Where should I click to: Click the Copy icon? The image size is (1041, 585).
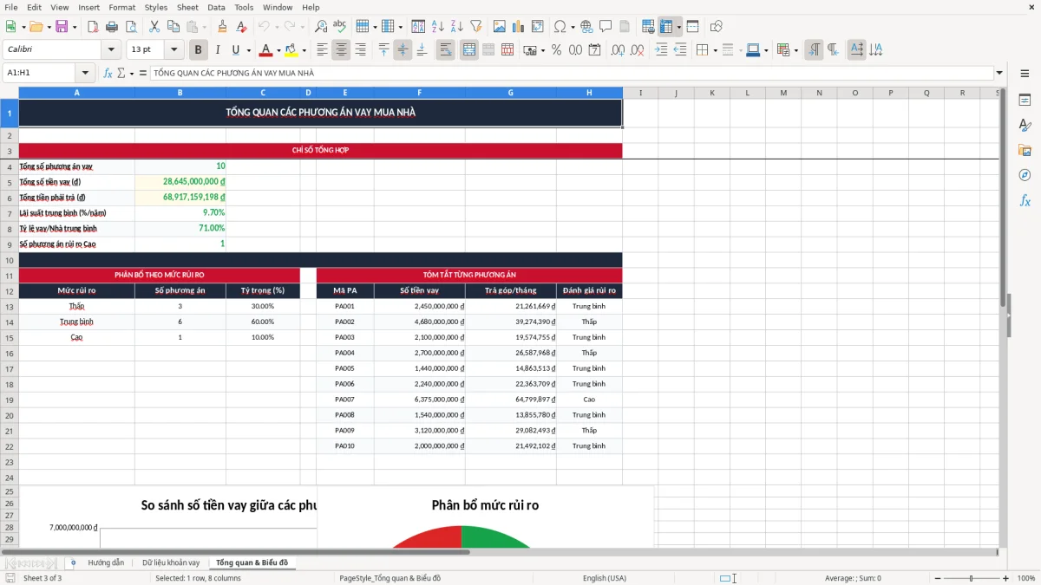(x=173, y=27)
